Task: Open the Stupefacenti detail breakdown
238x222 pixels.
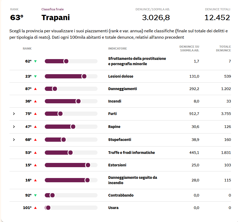Action: [14, 140]
